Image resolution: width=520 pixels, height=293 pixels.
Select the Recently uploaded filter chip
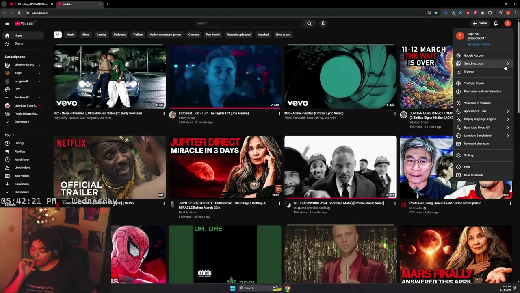point(238,35)
